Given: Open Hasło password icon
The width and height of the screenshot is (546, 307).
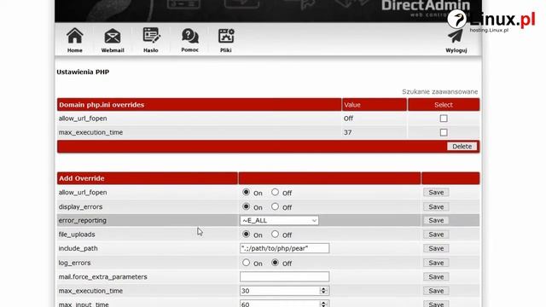Looking at the screenshot, I should click(151, 36).
